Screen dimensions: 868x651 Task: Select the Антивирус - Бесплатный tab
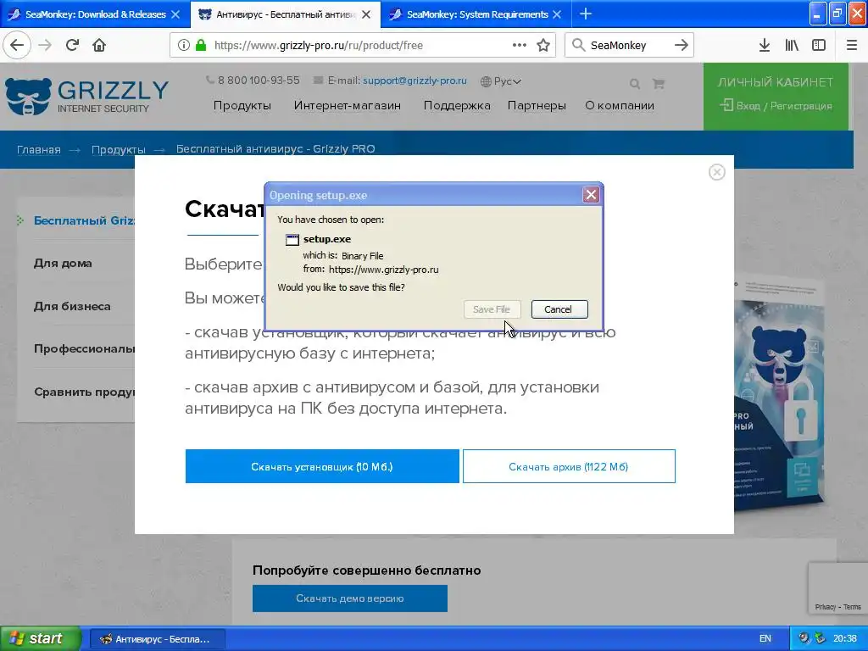285,14
